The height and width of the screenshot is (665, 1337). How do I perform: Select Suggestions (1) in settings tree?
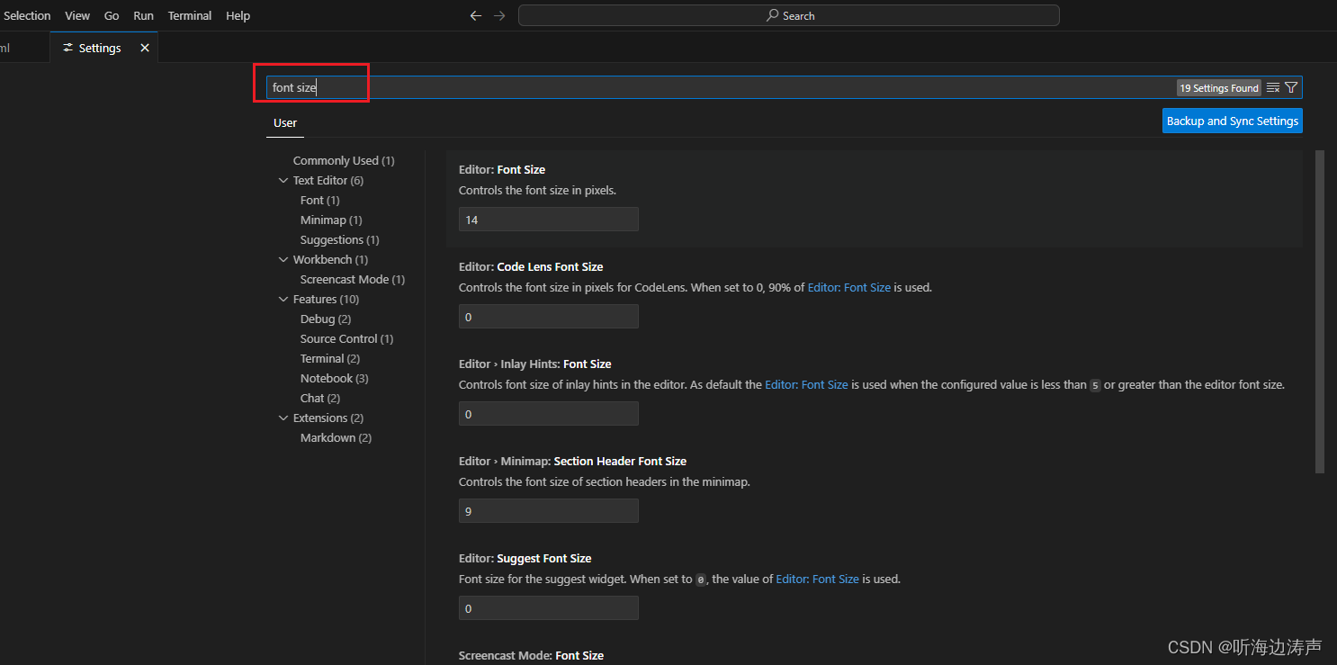(x=340, y=239)
